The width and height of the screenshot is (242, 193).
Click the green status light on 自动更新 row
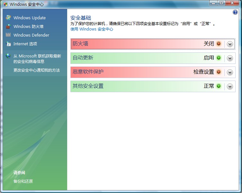click(219, 58)
